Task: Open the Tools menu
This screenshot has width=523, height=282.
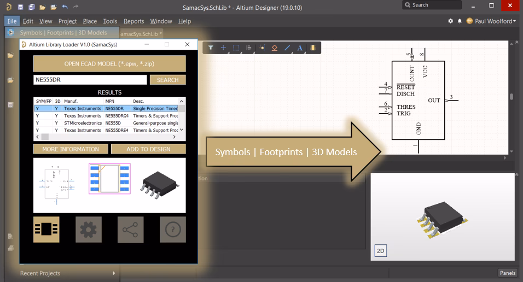Action: coord(110,21)
